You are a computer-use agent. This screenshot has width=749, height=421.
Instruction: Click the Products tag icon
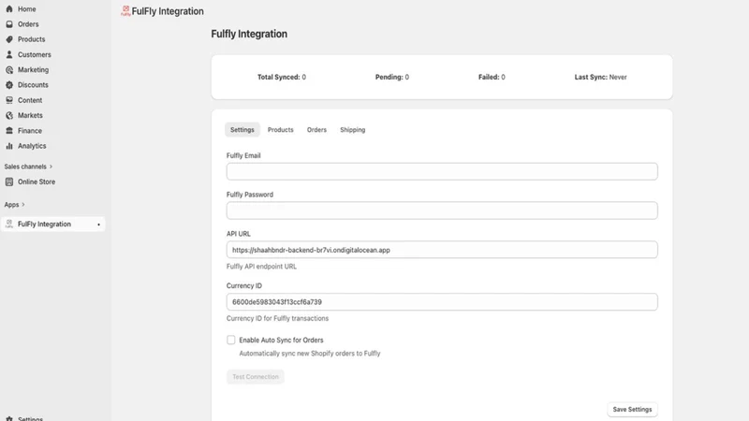(x=9, y=39)
